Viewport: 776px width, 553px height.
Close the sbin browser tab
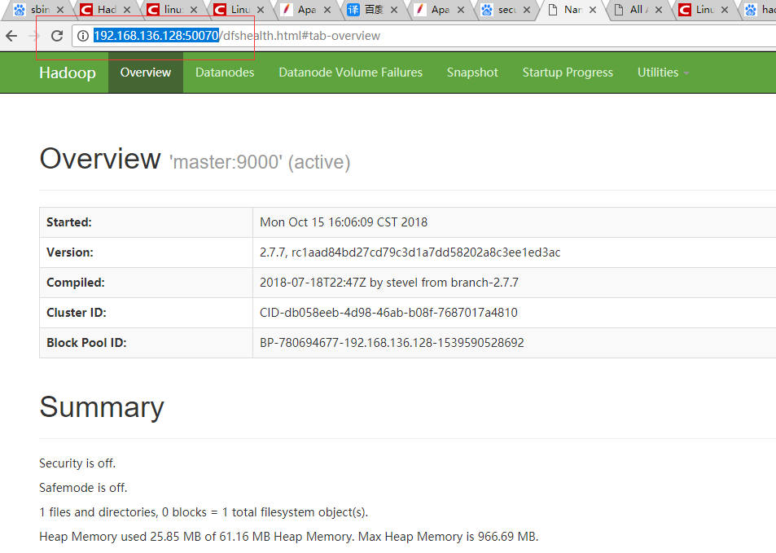60,10
